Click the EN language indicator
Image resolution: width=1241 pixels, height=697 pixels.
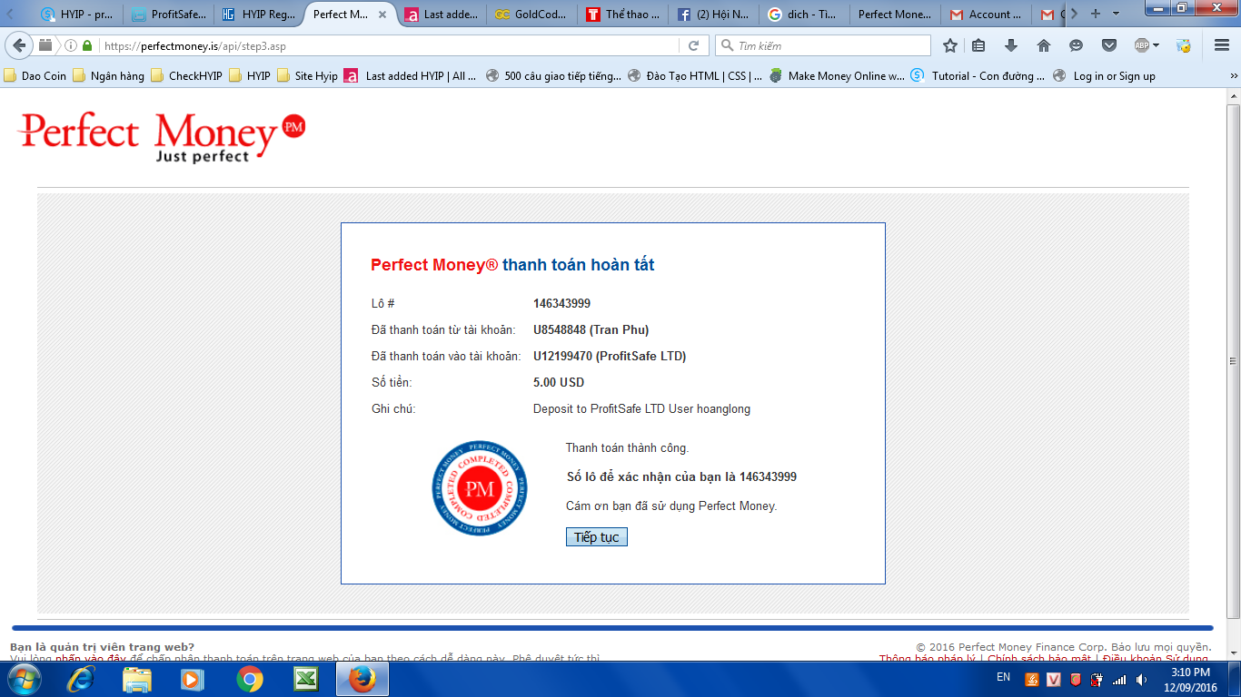click(x=1003, y=677)
